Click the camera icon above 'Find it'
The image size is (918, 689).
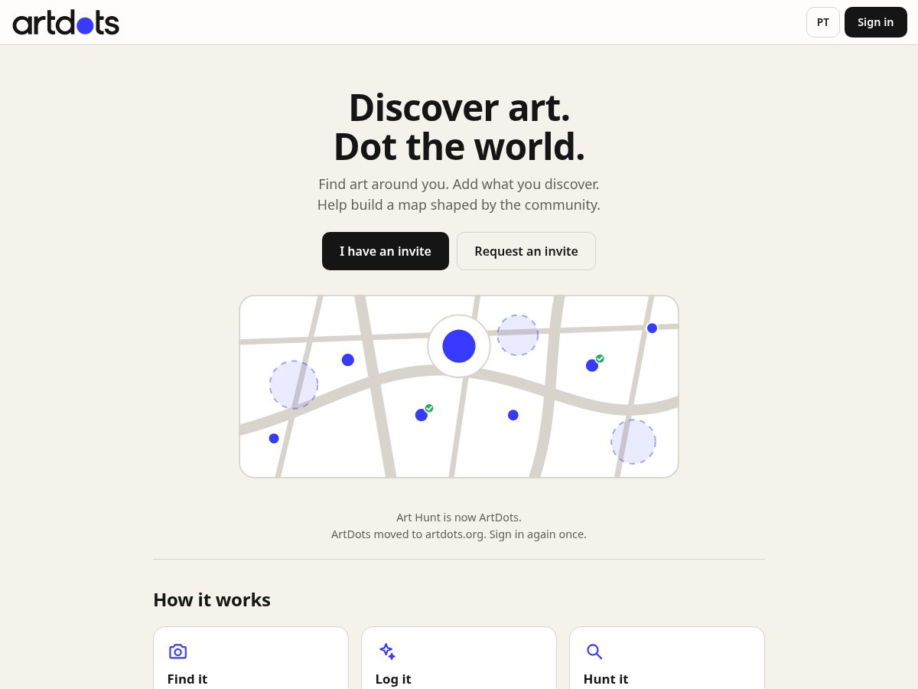tap(177, 651)
